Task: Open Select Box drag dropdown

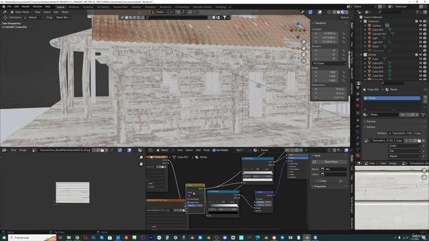Action: tap(63, 17)
